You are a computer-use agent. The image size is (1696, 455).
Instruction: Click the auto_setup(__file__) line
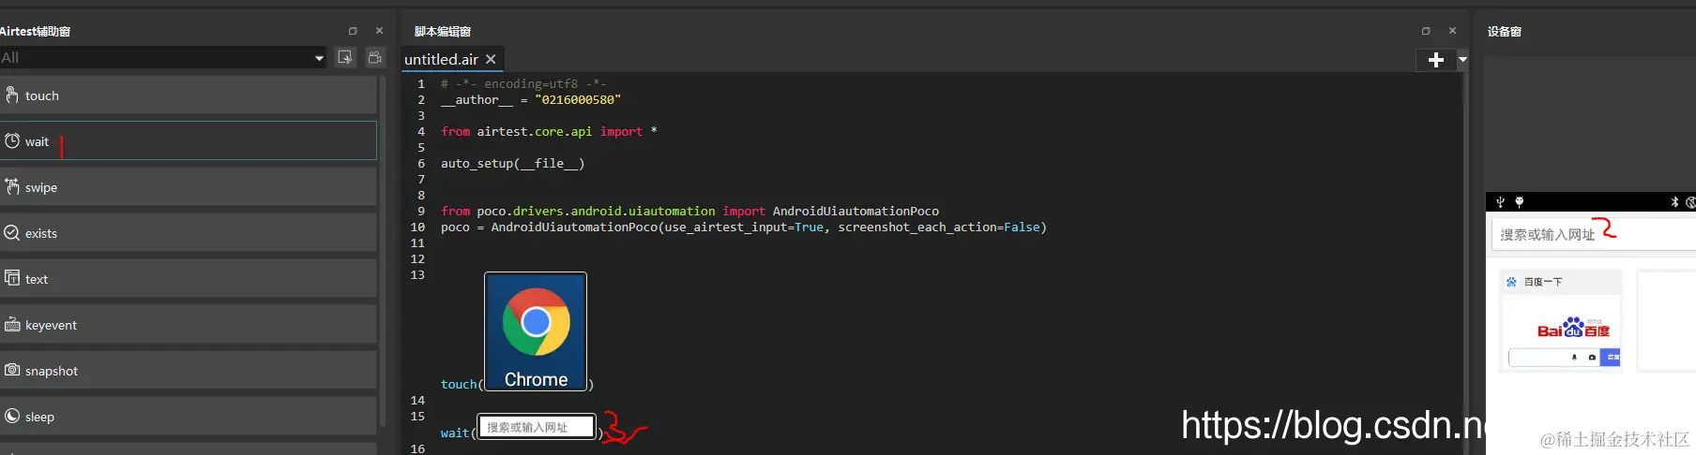[x=513, y=163]
